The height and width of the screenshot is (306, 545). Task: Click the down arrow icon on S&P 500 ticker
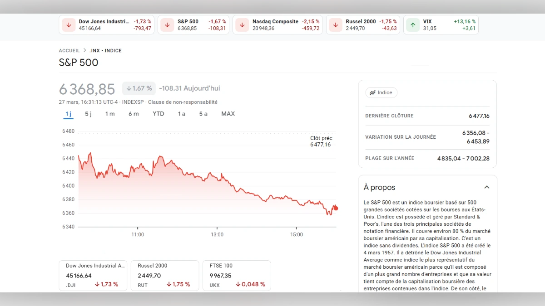point(167,24)
